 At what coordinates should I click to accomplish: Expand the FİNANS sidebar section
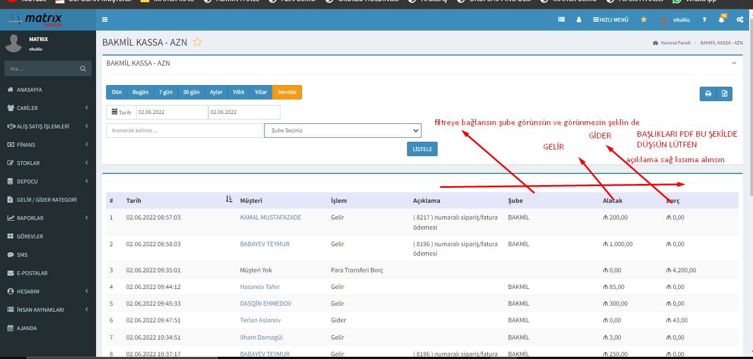(x=48, y=144)
